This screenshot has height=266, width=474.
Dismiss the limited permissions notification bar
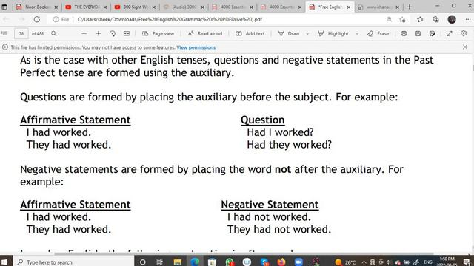pos(465,47)
